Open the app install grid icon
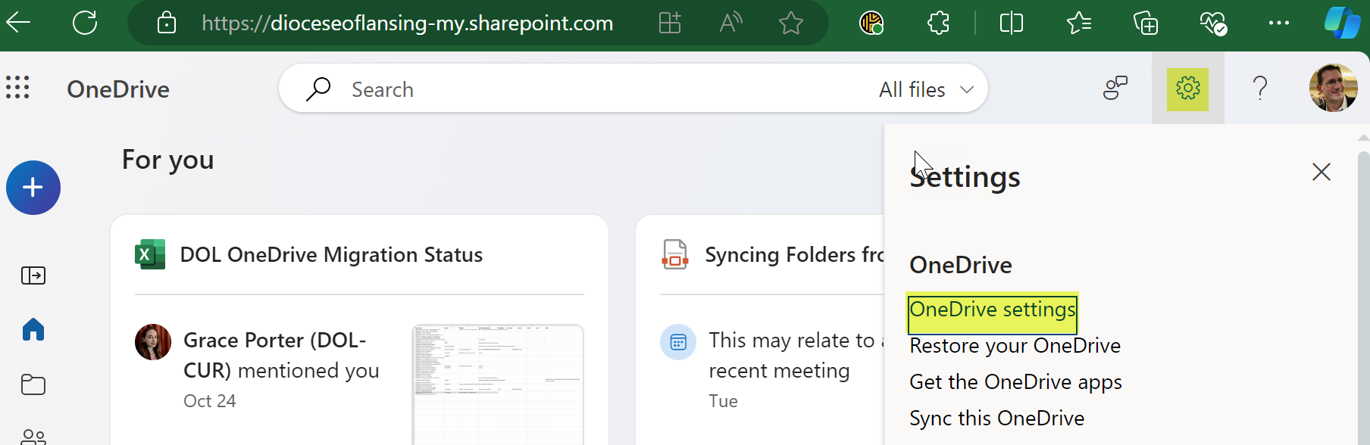1370x445 pixels. click(x=670, y=23)
